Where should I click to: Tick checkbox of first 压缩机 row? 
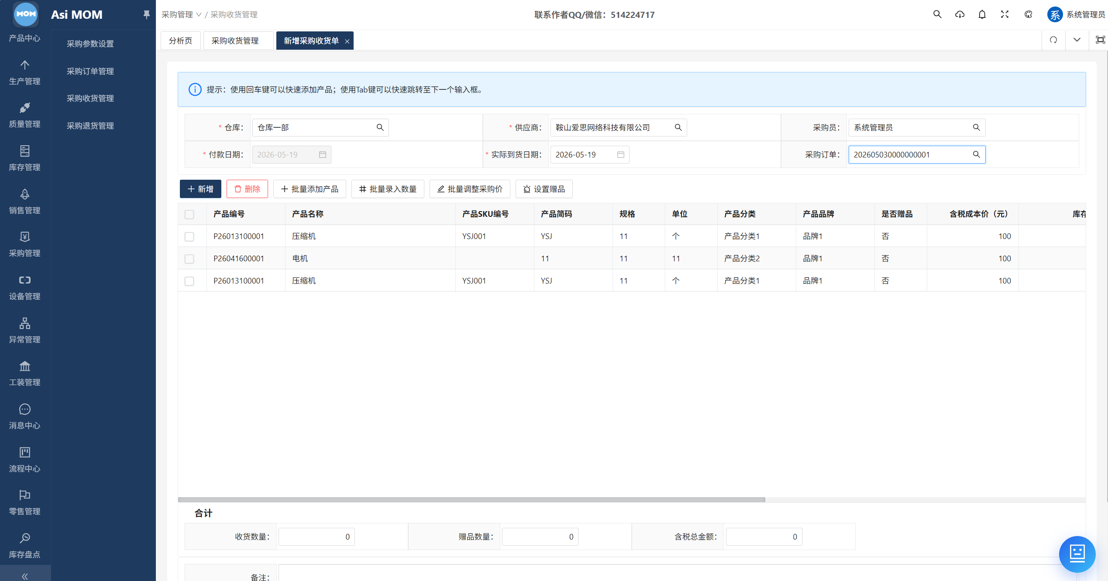(189, 236)
